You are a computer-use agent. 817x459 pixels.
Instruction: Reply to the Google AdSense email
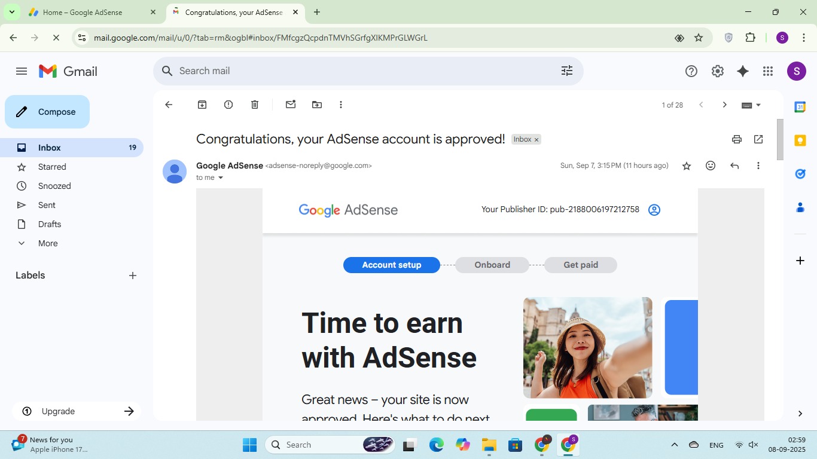(734, 166)
